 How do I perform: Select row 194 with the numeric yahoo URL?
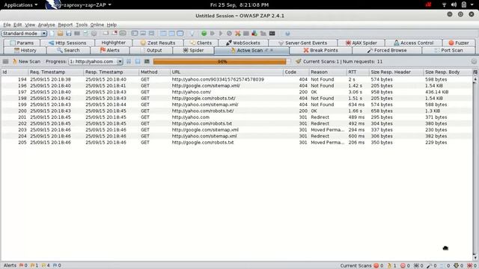pos(237,79)
